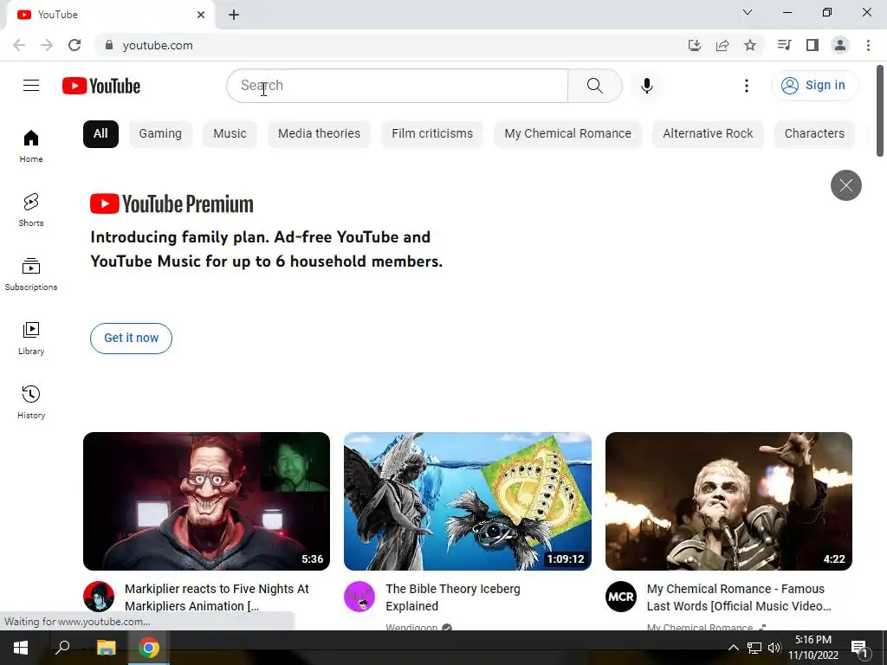Open Bible Theory Iceberg thumbnail
This screenshot has height=665, width=887.
pos(468,501)
